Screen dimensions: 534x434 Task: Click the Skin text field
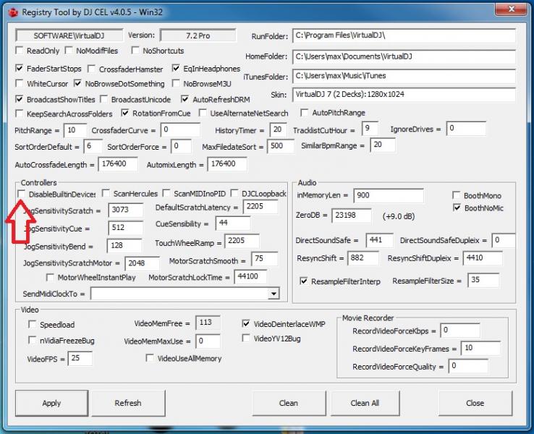pyautogui.click(x=404, y=95)
